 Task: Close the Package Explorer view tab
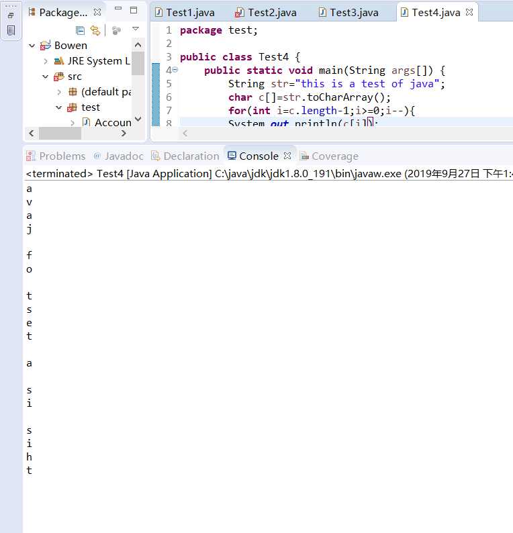click(x=97, y=12)
